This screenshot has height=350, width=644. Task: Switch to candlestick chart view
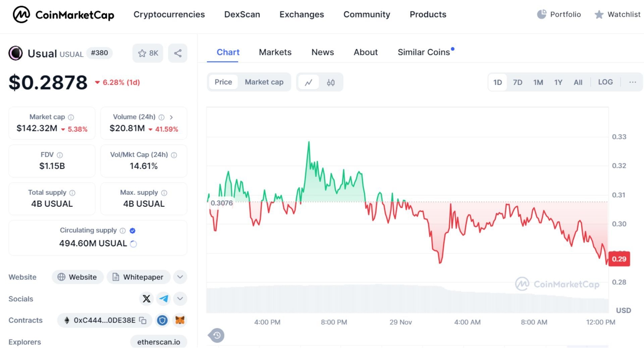click(331, 82)
